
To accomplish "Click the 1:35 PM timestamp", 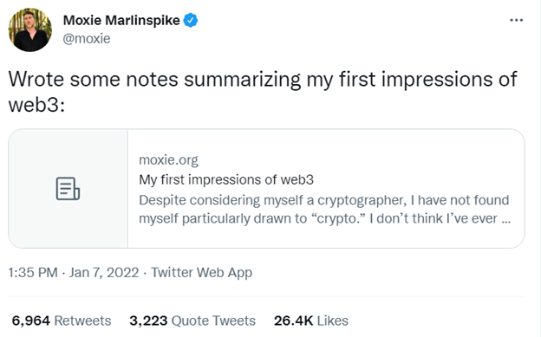I will point(33,273).
